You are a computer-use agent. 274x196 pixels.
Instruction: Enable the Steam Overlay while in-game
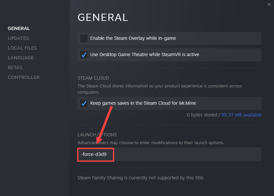(x=84, y=38)
